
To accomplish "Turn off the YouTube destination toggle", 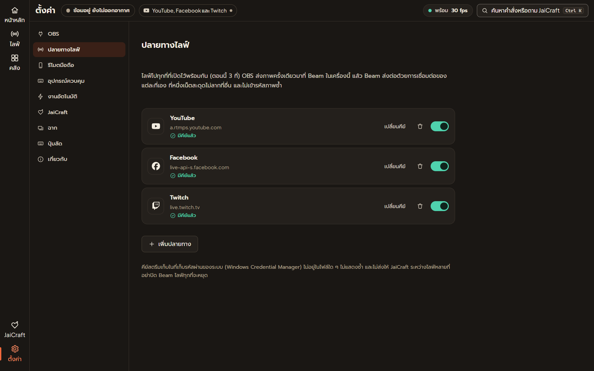I will coord(440,126).
